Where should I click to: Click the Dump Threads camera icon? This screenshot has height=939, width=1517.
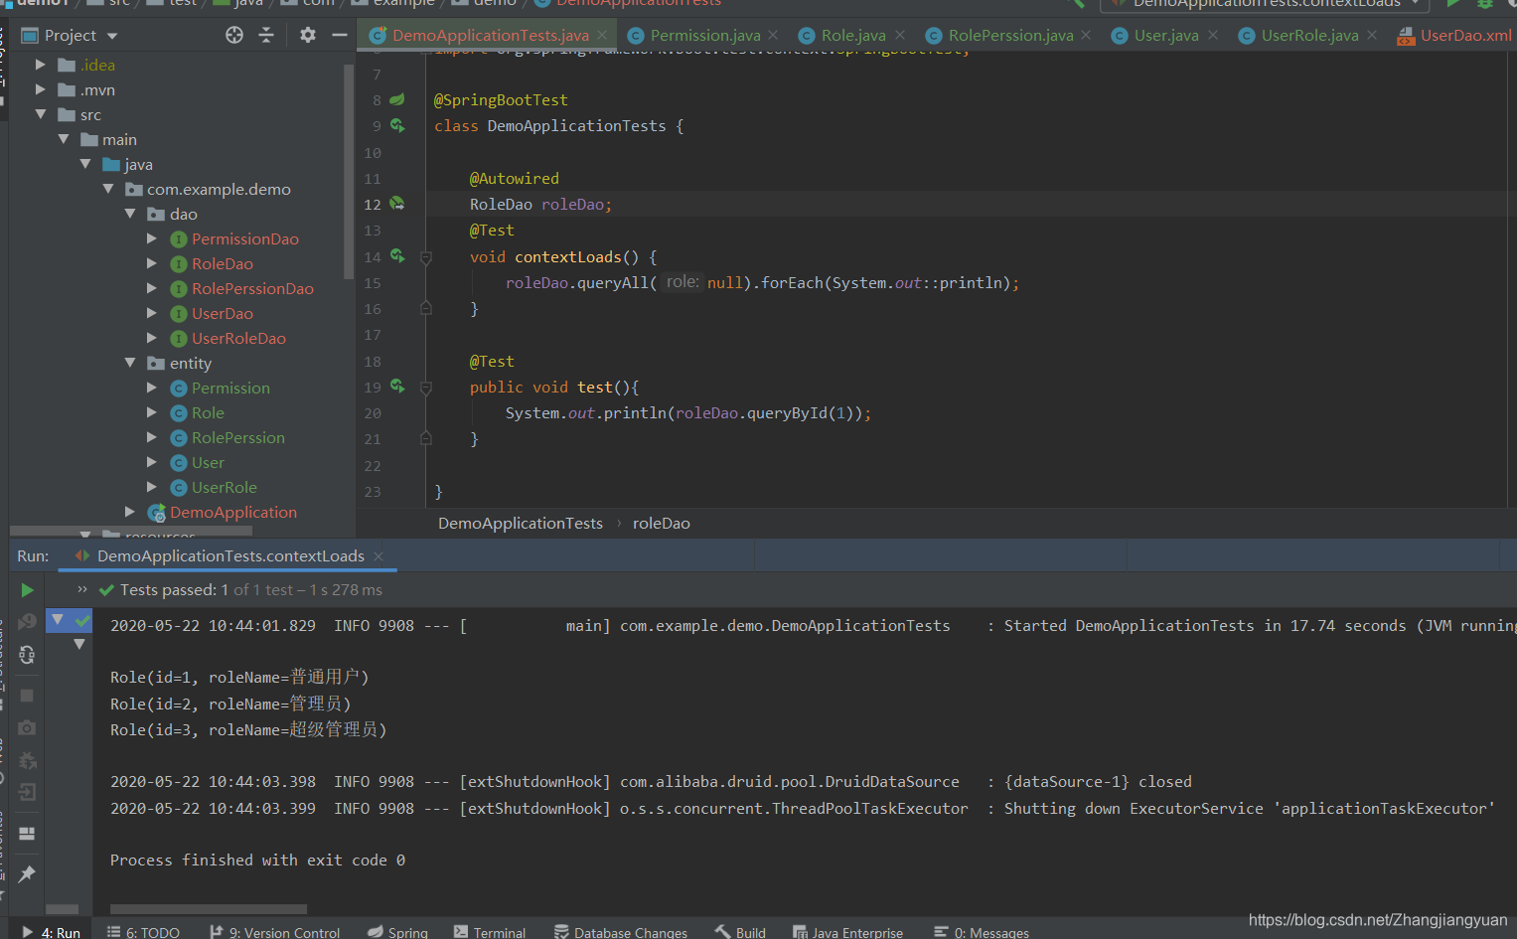click(x=27, y=728)
